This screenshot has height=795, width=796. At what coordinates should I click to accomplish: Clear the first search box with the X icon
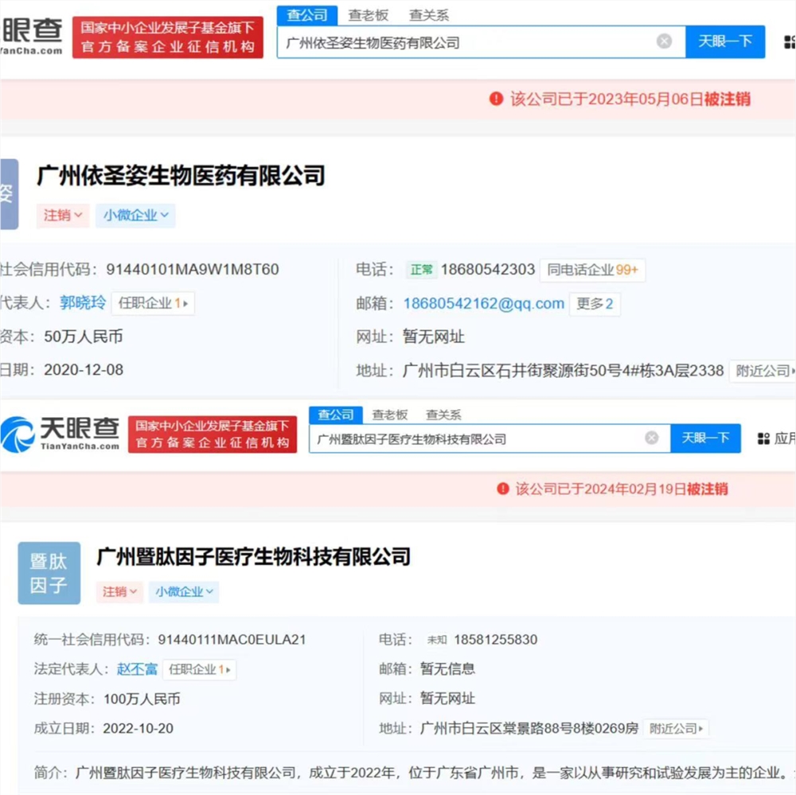[x=663, y=41]
